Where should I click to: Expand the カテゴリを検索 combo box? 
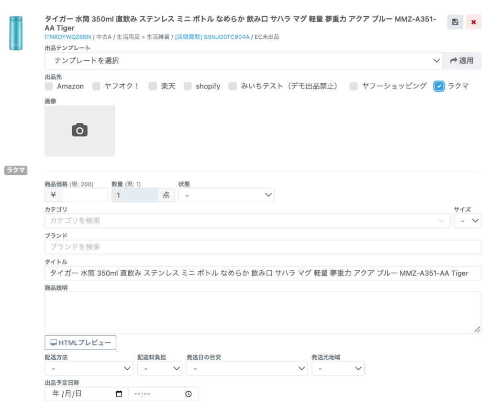[x=247, y=221]
